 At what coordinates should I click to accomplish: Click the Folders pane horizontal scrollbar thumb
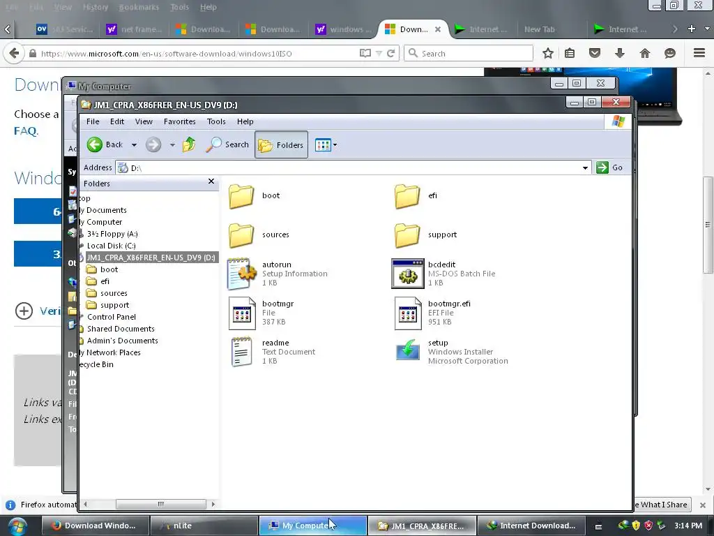(161, 504)
